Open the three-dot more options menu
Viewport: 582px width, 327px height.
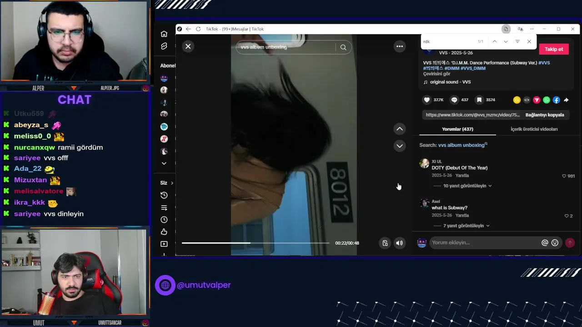tap(400, 46)
